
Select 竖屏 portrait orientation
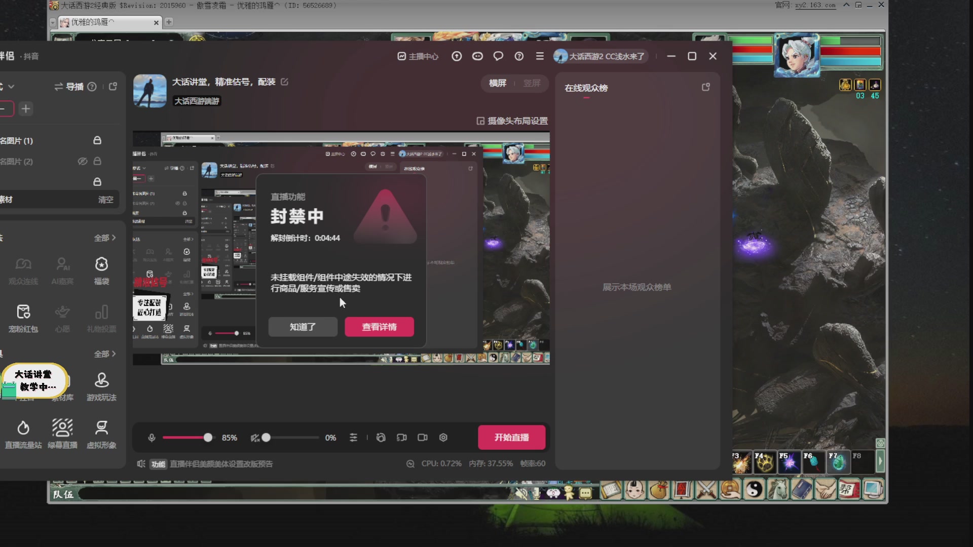tap(532, 83)
